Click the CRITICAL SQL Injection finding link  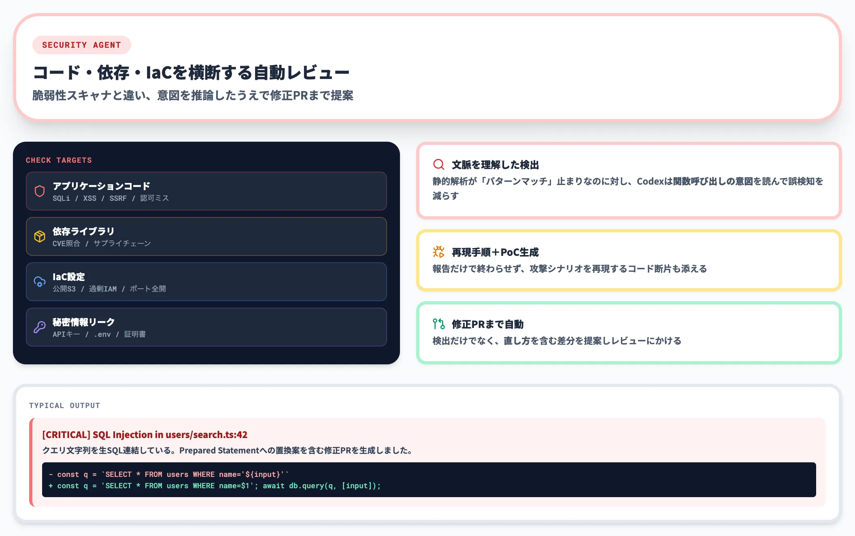click(145, 434)
